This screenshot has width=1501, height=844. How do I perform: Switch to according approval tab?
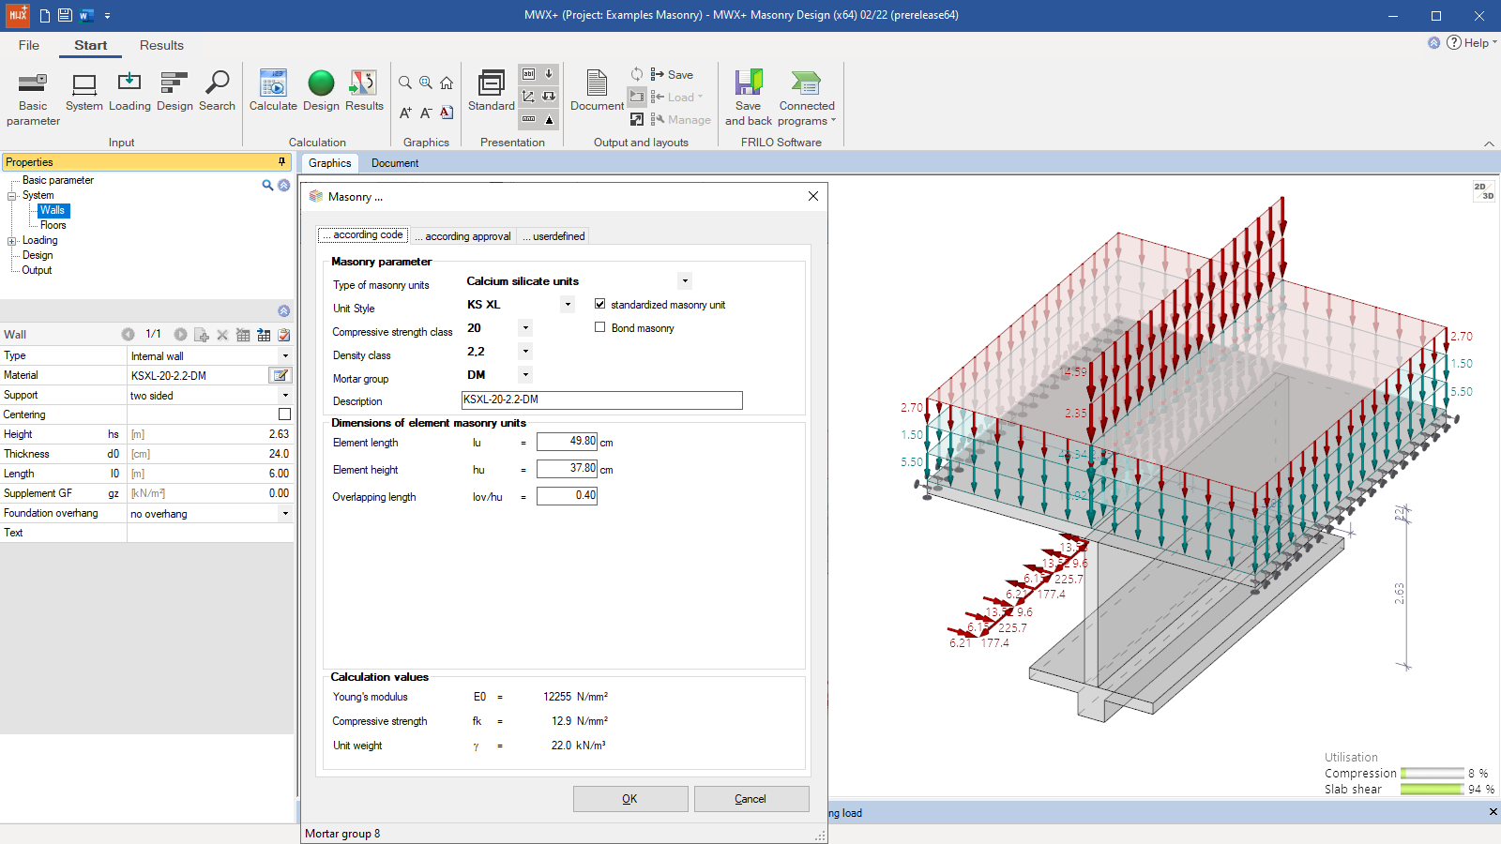point(464,236)
